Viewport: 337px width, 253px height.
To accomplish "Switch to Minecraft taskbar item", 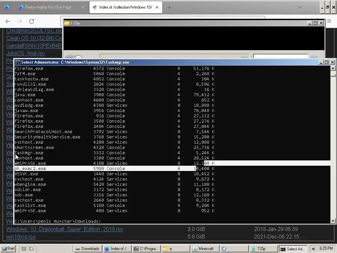I will [x=205, y=249].
